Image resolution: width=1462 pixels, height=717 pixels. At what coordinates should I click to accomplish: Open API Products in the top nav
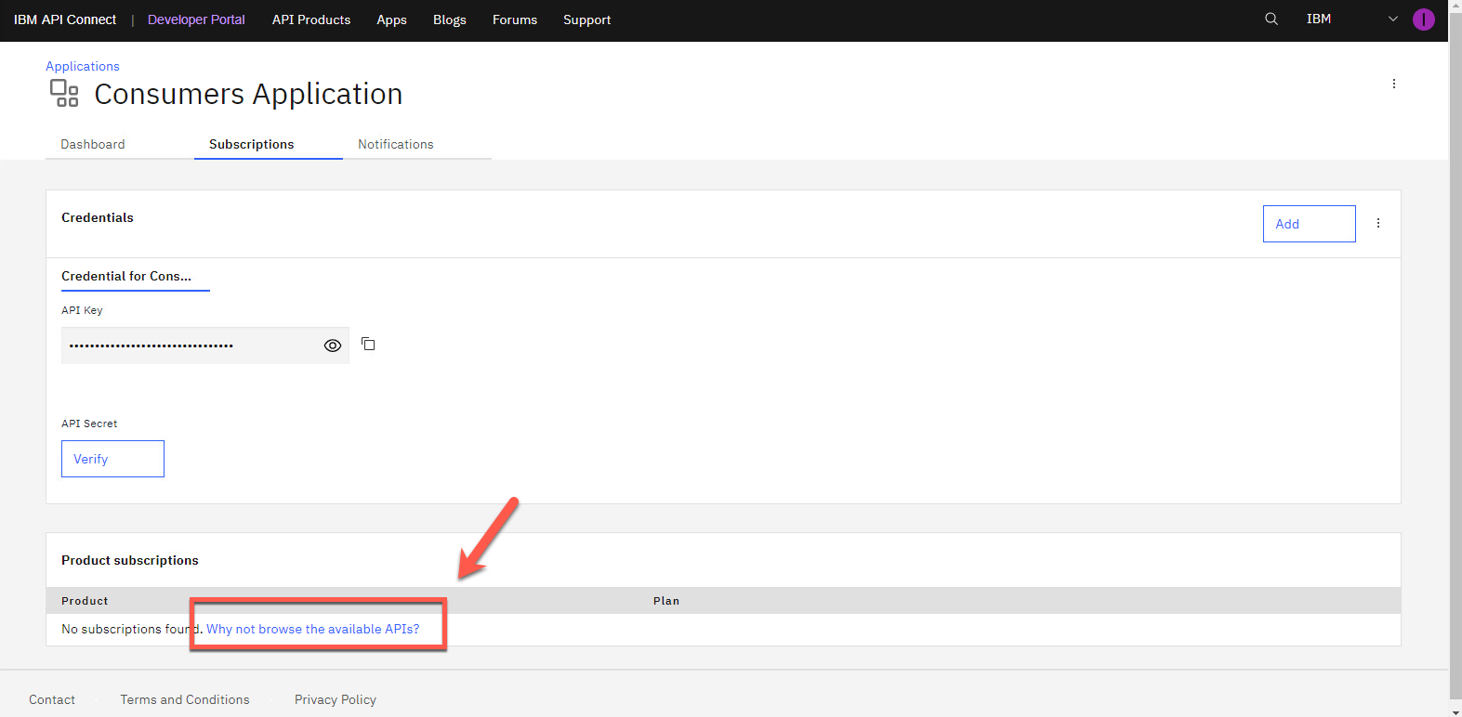[311, 20]
